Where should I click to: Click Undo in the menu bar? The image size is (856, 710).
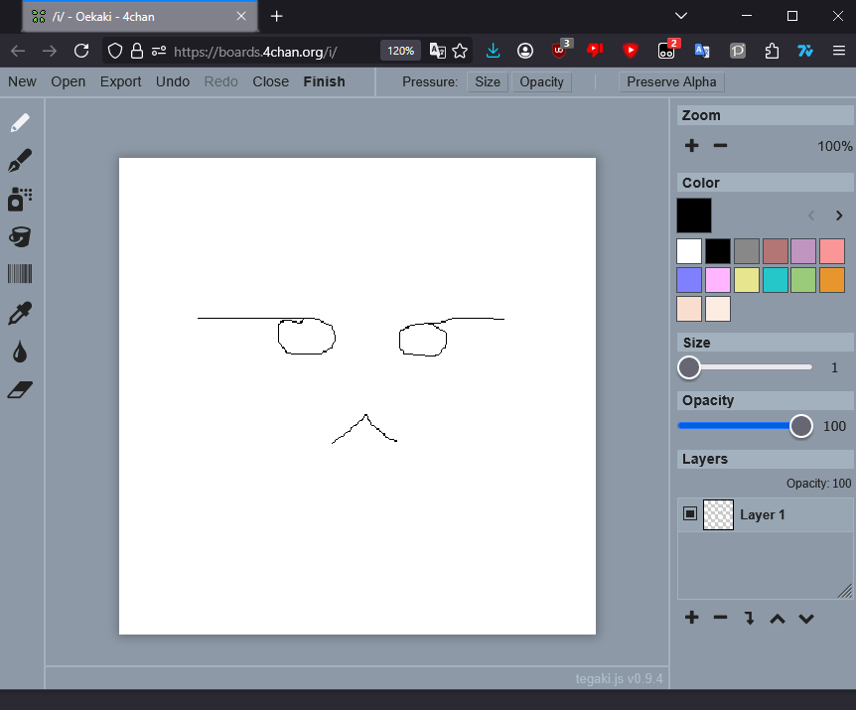(173, 81)
